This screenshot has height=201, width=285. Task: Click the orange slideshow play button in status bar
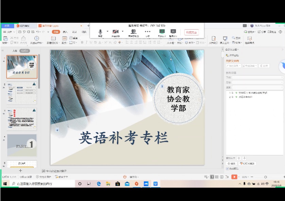click(234, 177)
